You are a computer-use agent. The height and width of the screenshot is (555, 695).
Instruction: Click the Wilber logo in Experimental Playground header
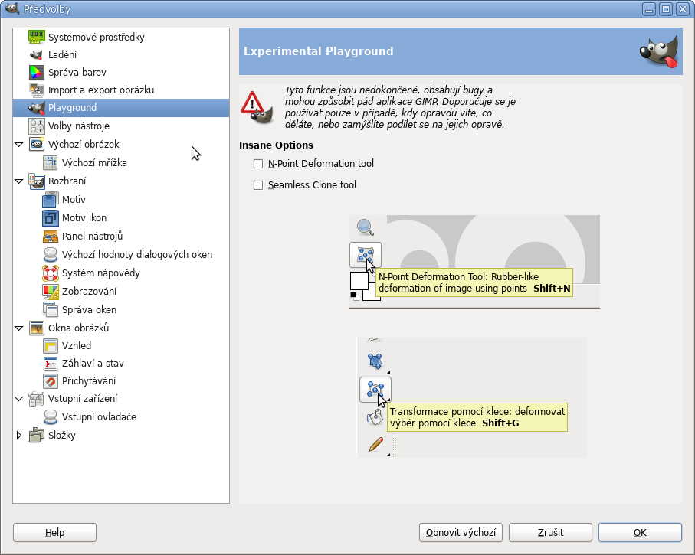(659, 51)
